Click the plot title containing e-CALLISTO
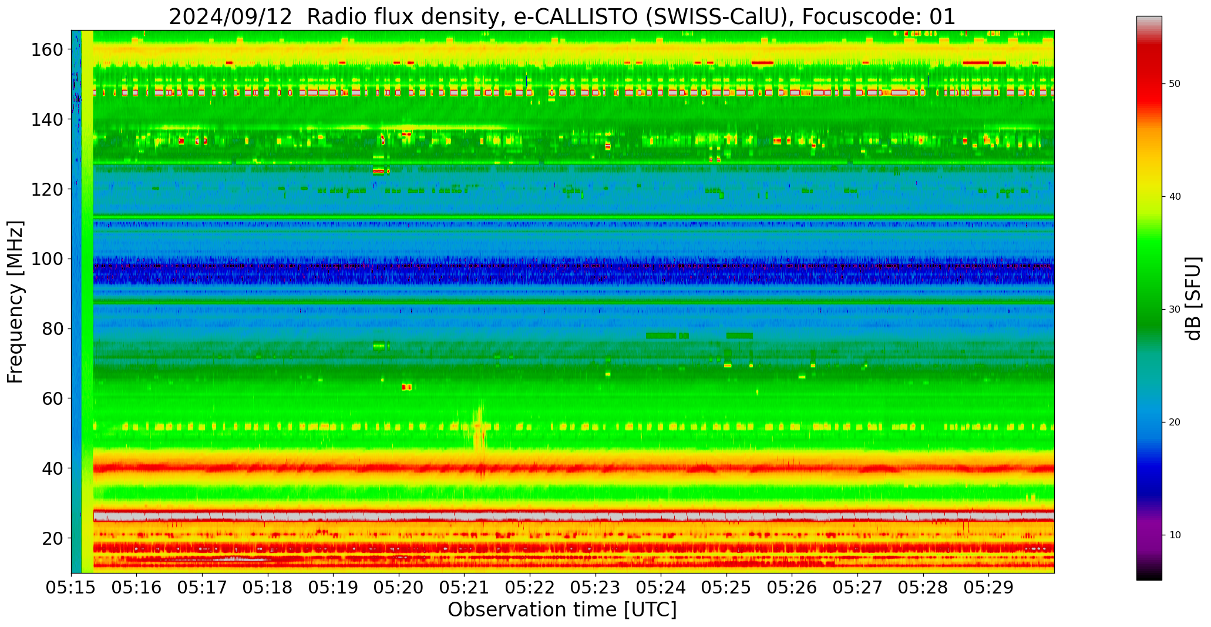Viewport: 1211px width, 627px height. pyautogui.click(x=562, y=16)
